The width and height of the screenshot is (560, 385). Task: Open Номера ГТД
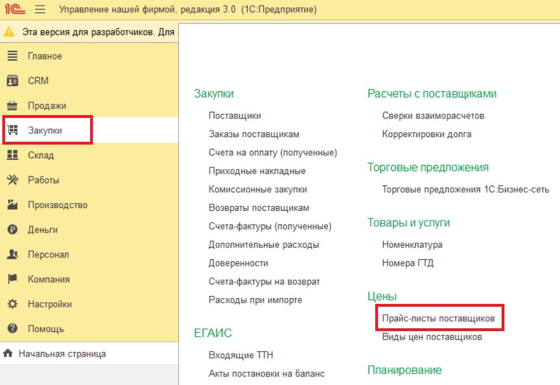coord(408,263)
